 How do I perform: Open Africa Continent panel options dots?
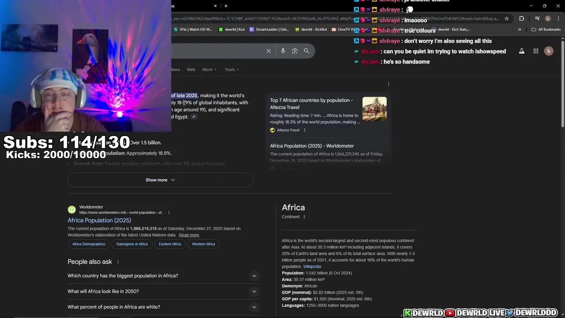[304, 217]
